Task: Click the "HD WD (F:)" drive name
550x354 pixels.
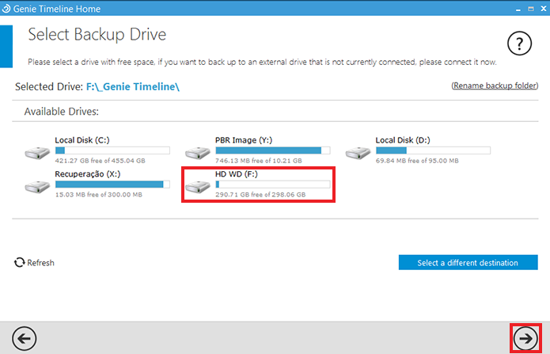Action: pyautogui.click(x=237, y=174)
